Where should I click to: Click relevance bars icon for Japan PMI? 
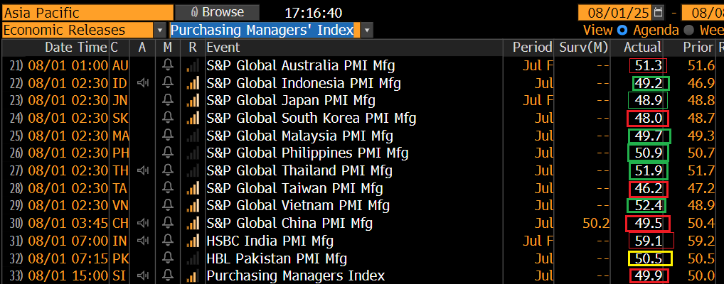tap(193, 101)
